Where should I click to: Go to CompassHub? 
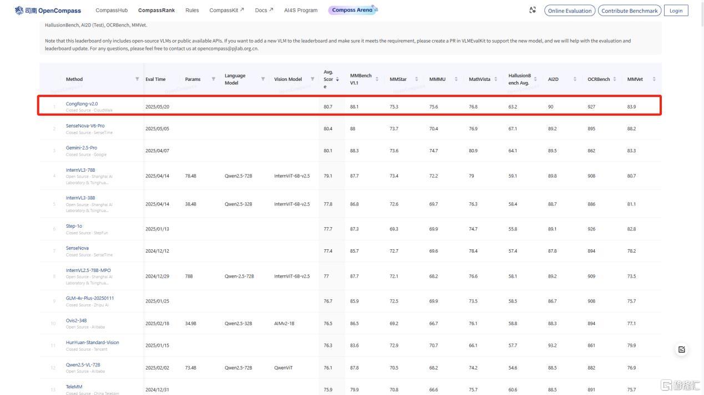(x=112, y=11)
